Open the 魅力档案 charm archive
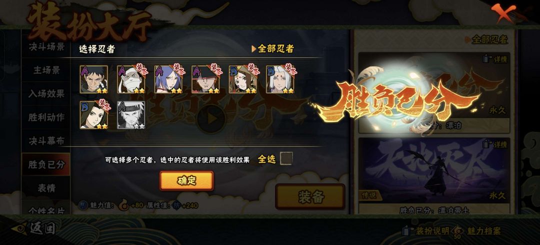Viewport: 540px width, 245px height. [x=477, y=231]
